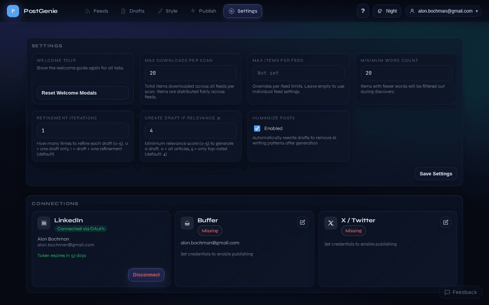This screenshot has width=489, height=305.
Task: Click Reset Welcome Modals
Action: [x=83, y=93]
